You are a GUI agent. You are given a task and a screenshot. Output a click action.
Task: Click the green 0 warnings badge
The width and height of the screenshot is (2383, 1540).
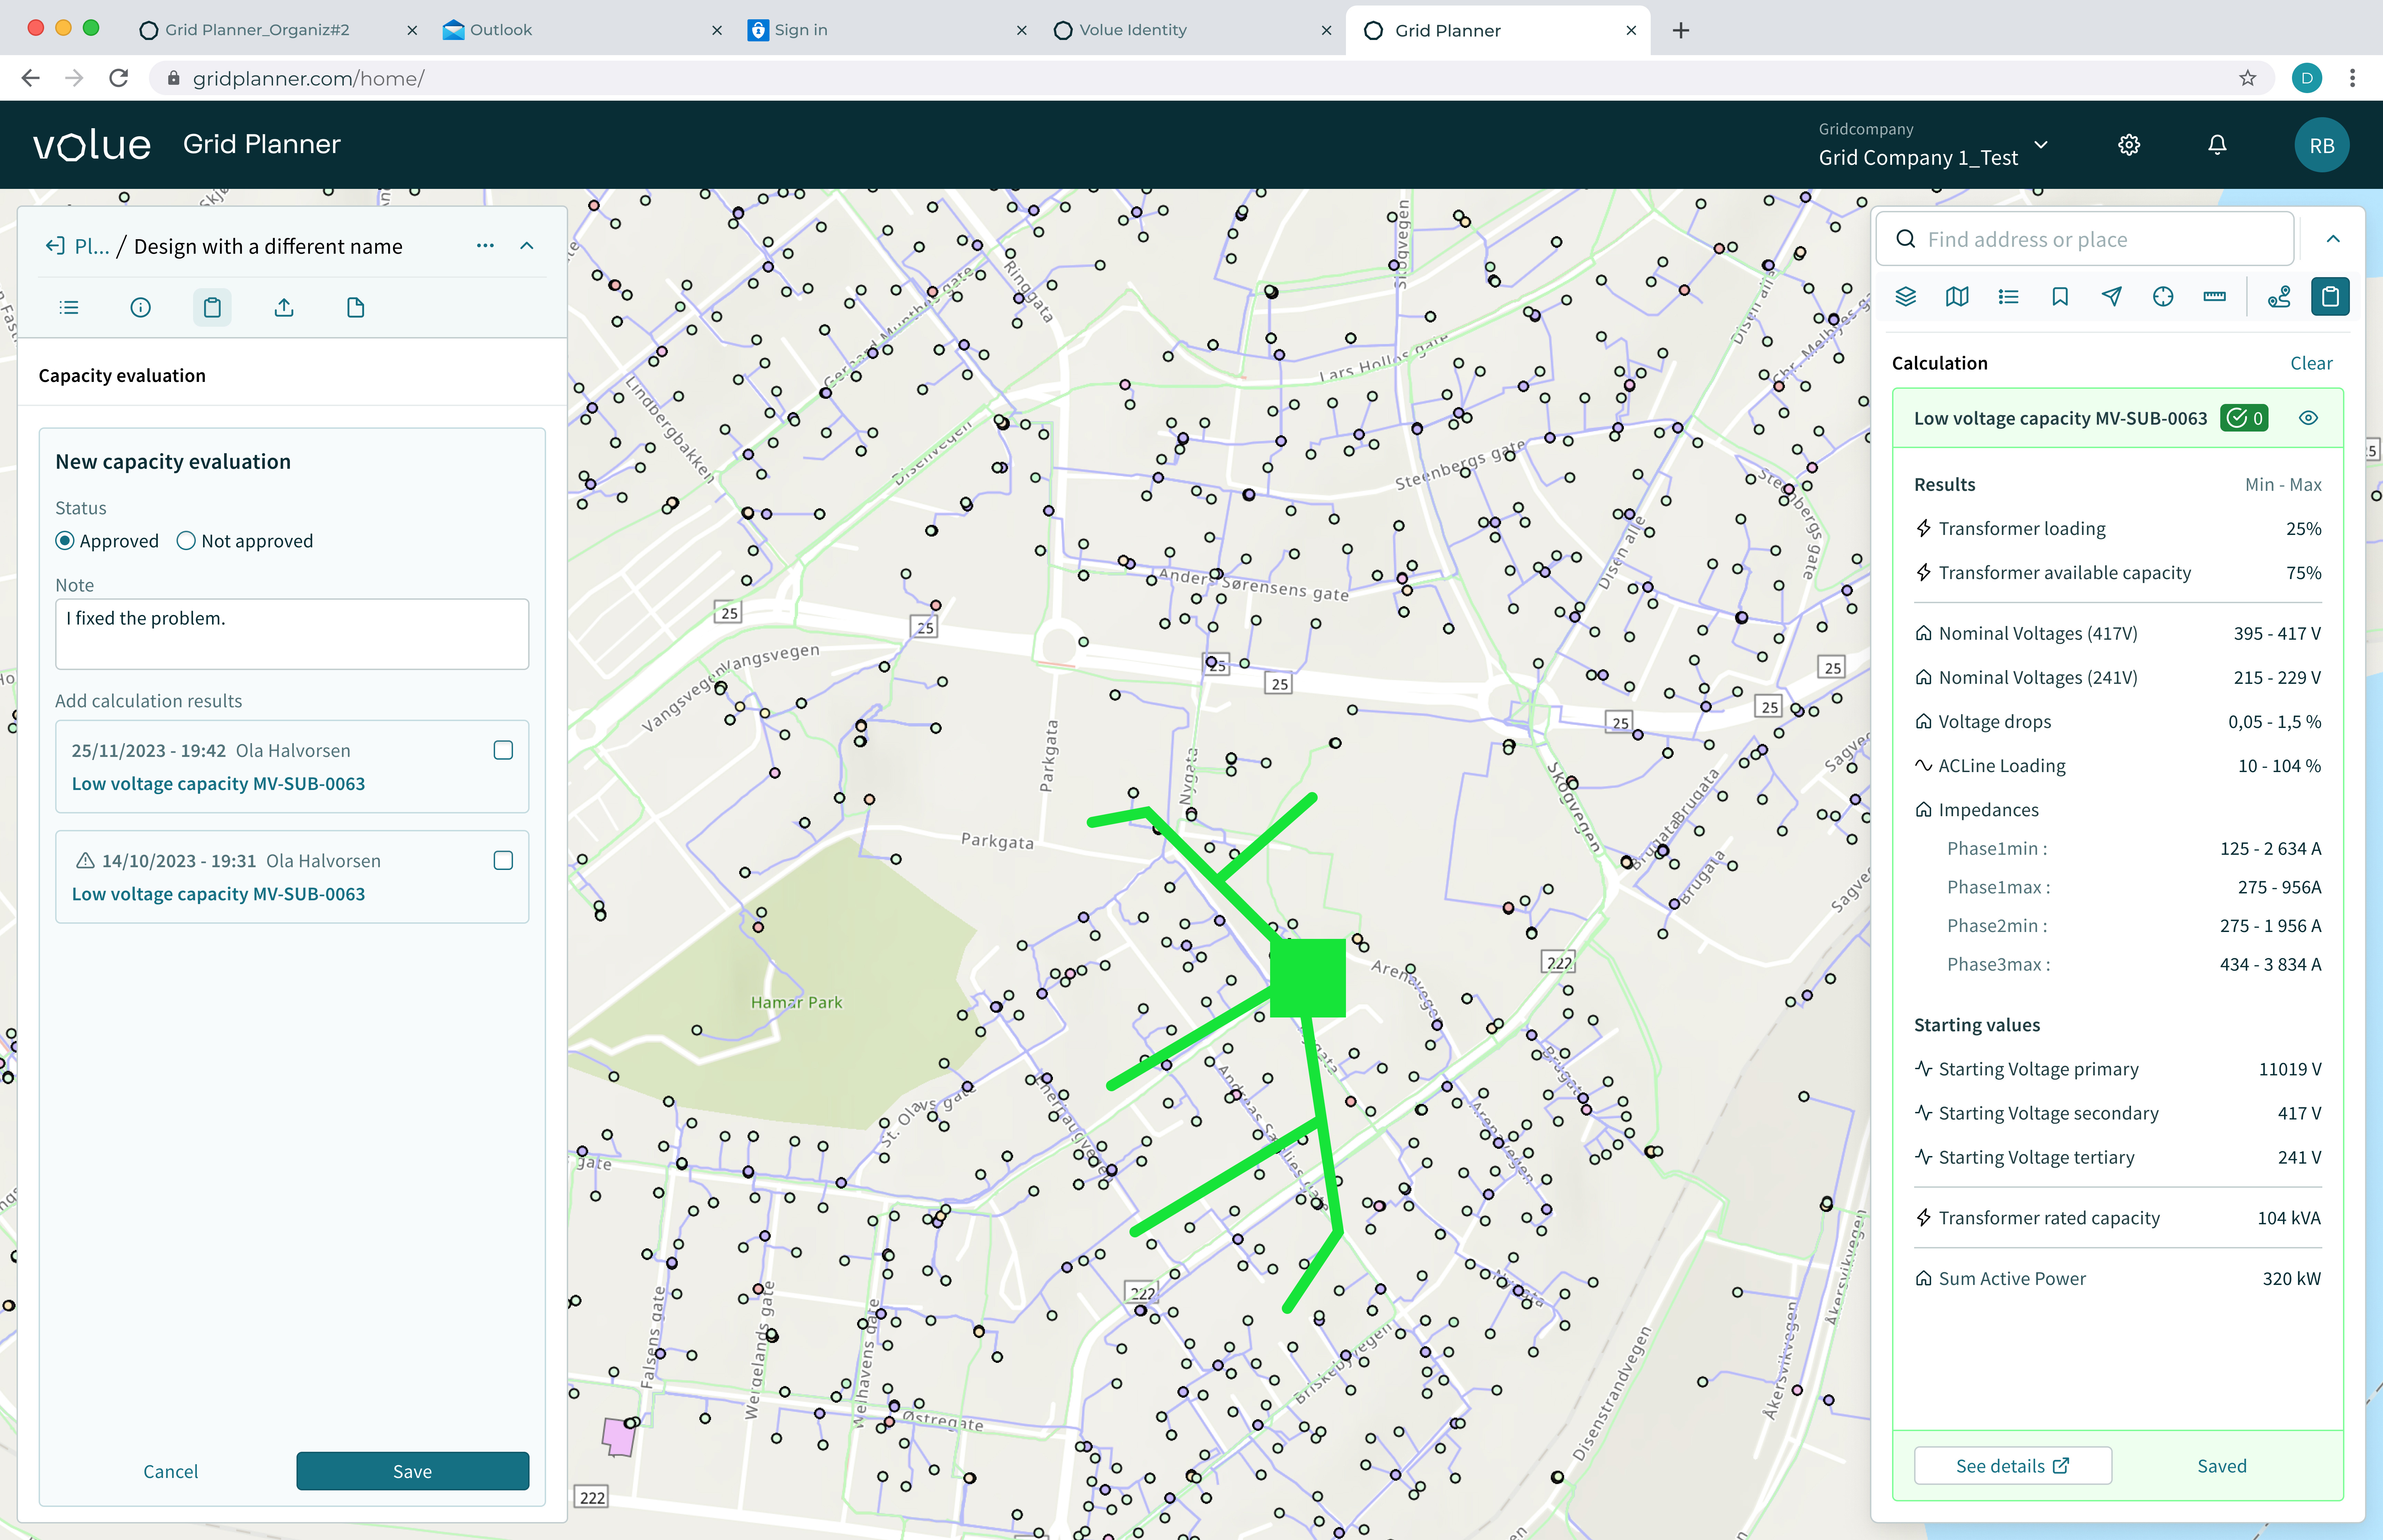pos(2244,418)
